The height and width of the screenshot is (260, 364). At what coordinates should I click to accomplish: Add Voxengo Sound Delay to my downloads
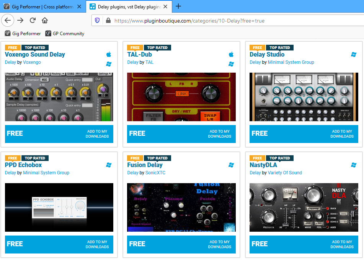(x=97, y=134)
